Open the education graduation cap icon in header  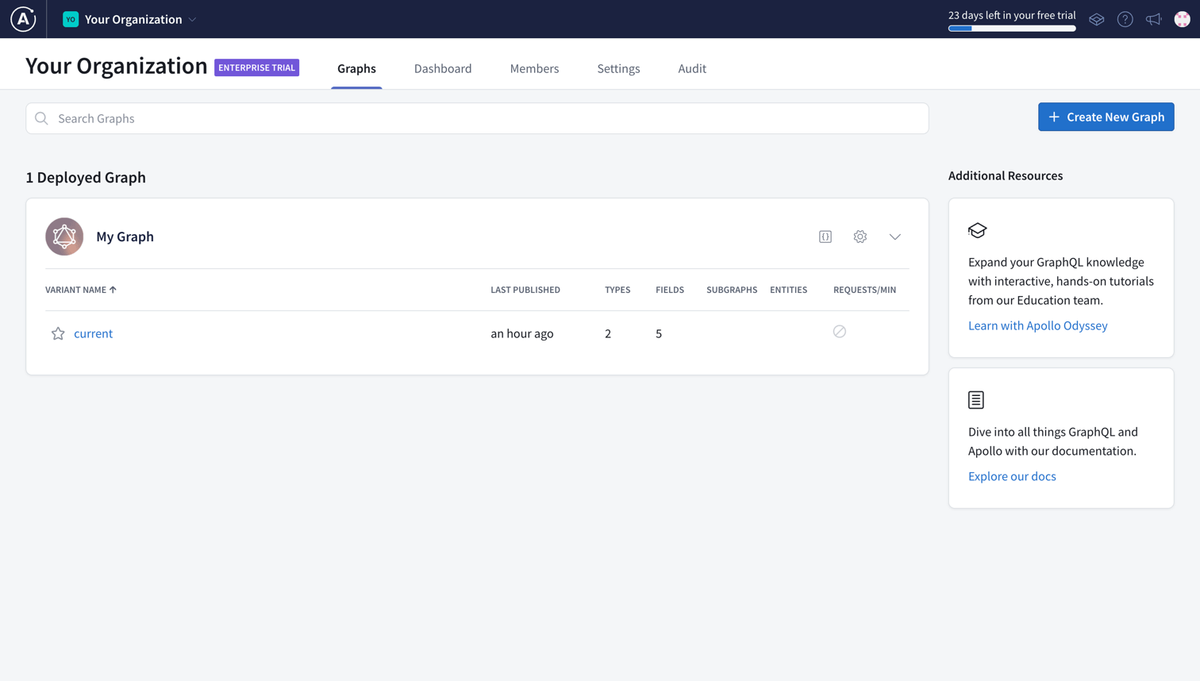[1096, 19]
